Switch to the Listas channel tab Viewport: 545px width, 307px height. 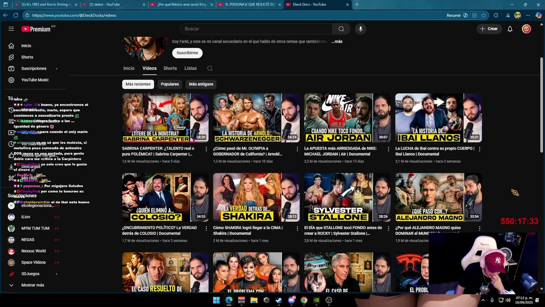pyautogui.click(x=190, y=68)
